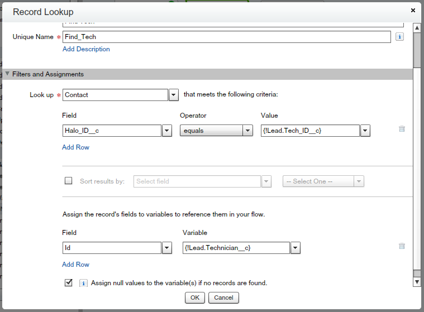Expand the equals operator dropdown
The width and height of the screenshot is (424, 312).
(247, 131)
